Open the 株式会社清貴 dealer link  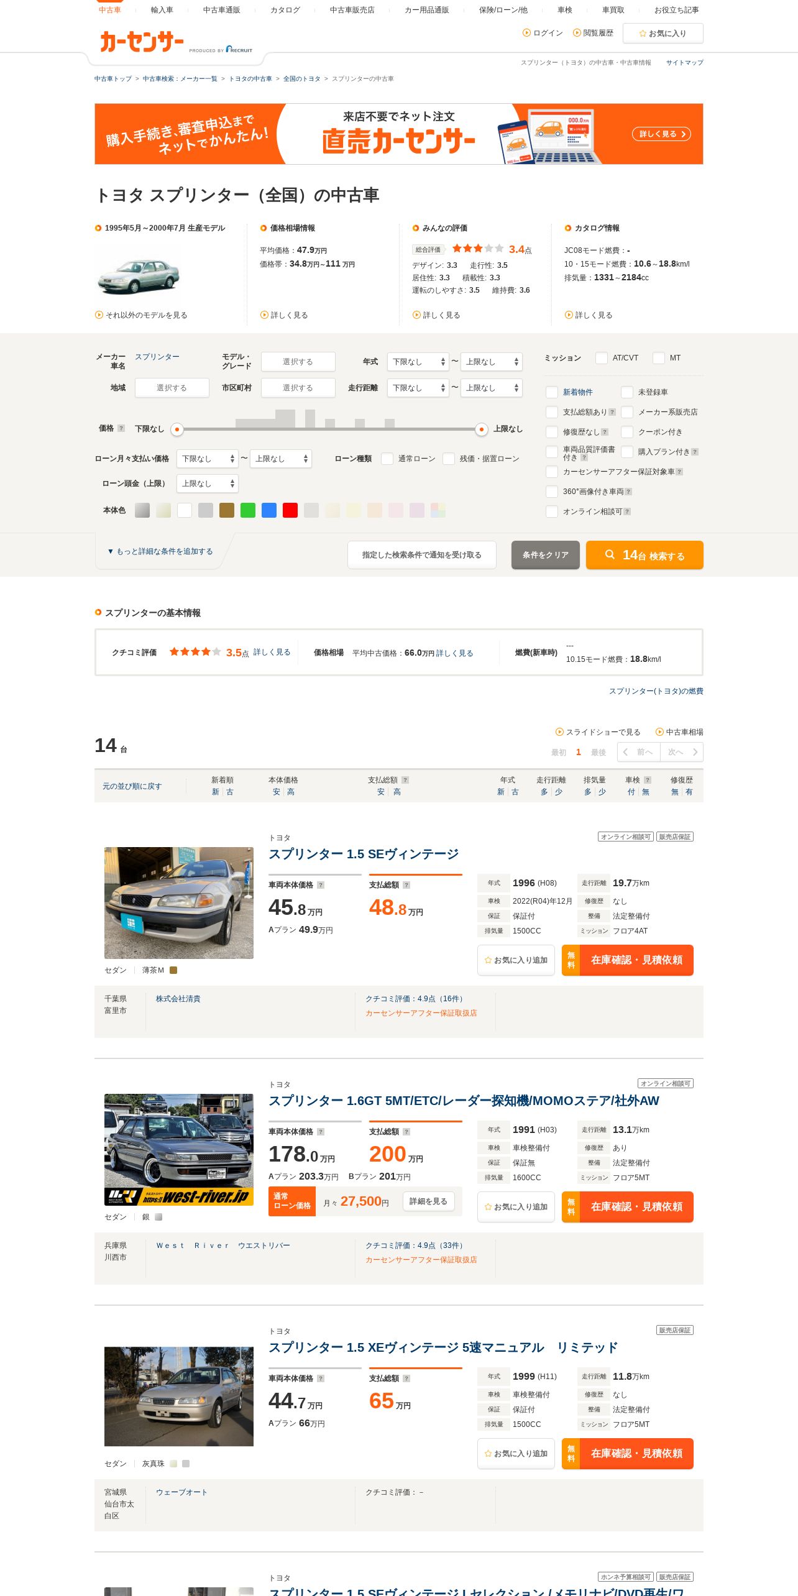click(178, 999)
